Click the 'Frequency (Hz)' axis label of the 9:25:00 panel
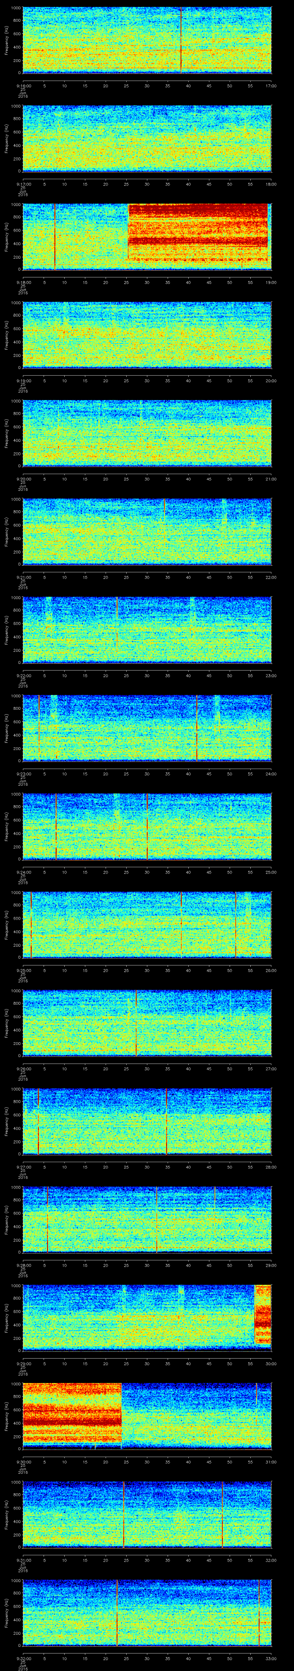Viewport: 294px width, 1671px height. coord(7,924)
